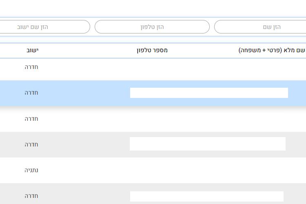Click into the 'הזן טלפון' filter field
Image resolution: width=306 pixels, height=204 pixels.
coord(152,27)
